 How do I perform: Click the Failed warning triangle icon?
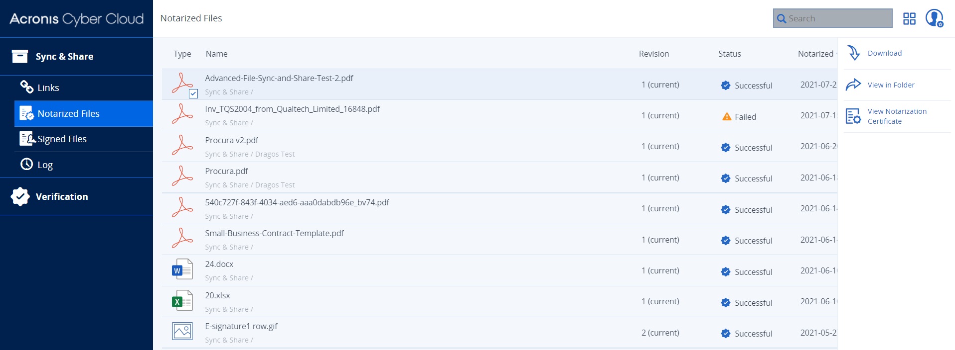tap(727, 117)
